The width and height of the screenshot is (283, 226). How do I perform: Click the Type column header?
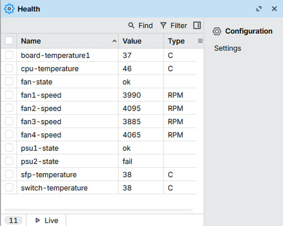click(176, 41)
